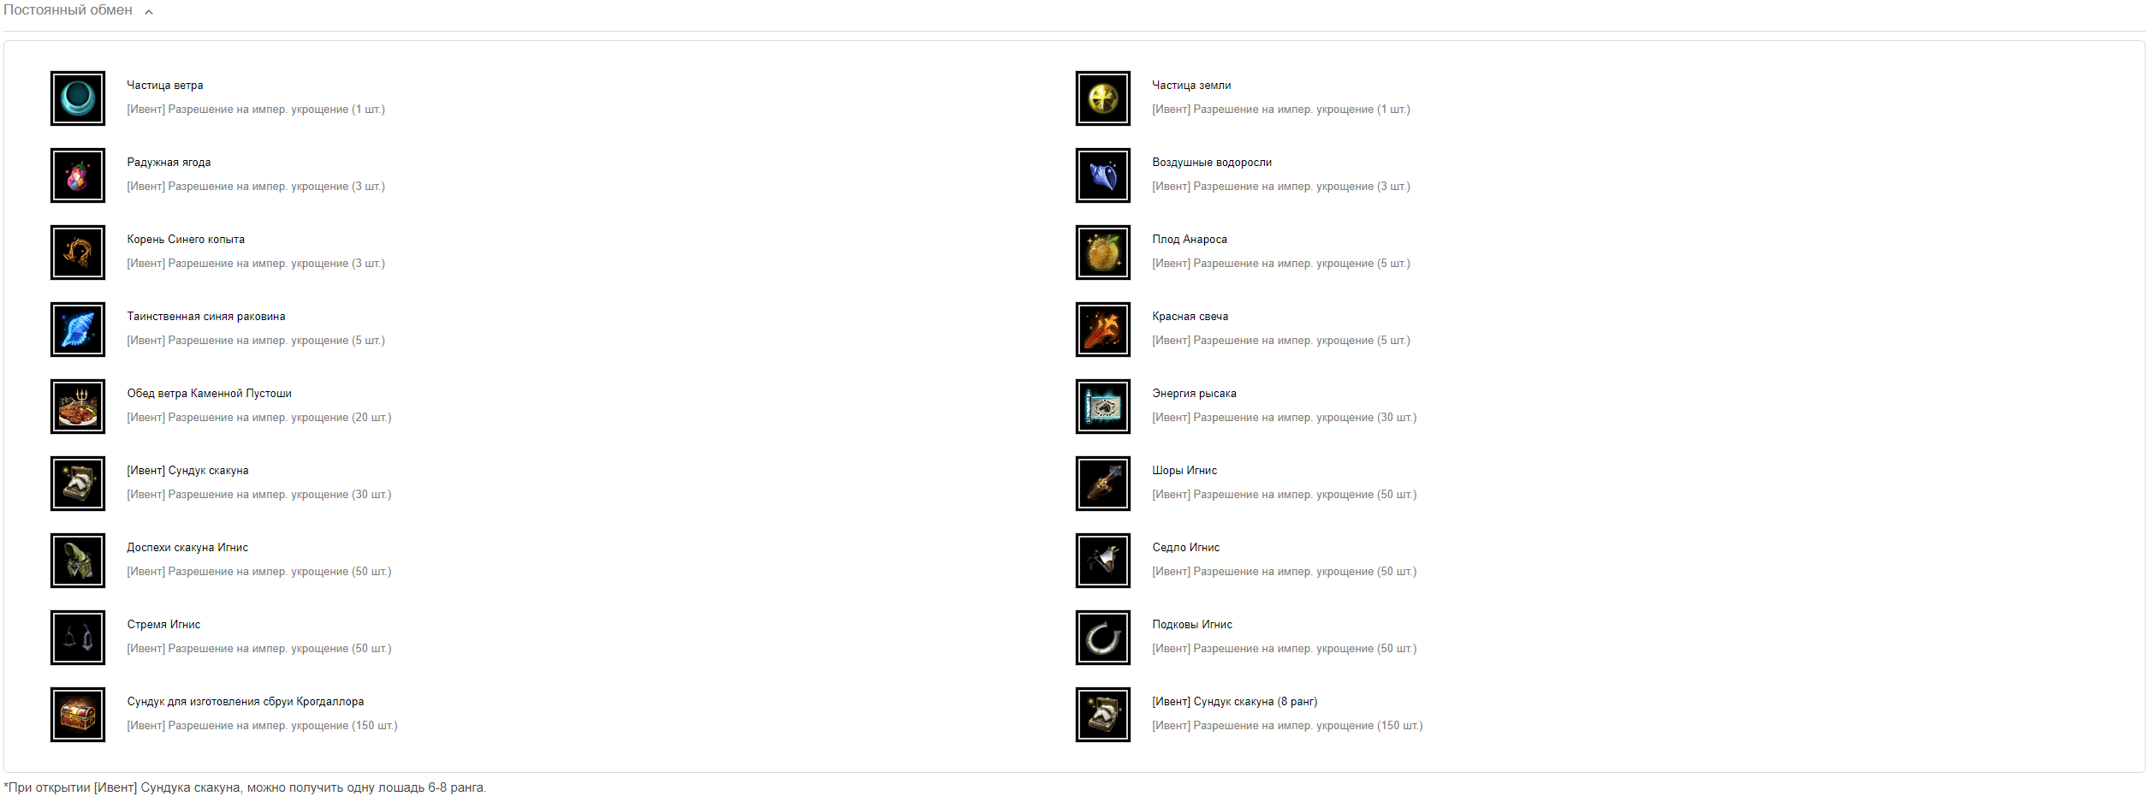Screen dimensions: 2149x802
Task: Select the Подковы Игнис horseshoe icon
Action: tap(1103, 638)
